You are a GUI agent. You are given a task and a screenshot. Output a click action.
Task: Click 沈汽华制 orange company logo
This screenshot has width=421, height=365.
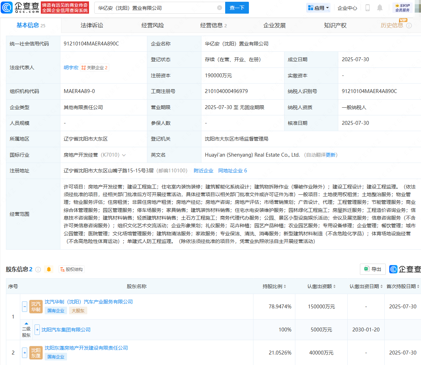click(36, 307)
